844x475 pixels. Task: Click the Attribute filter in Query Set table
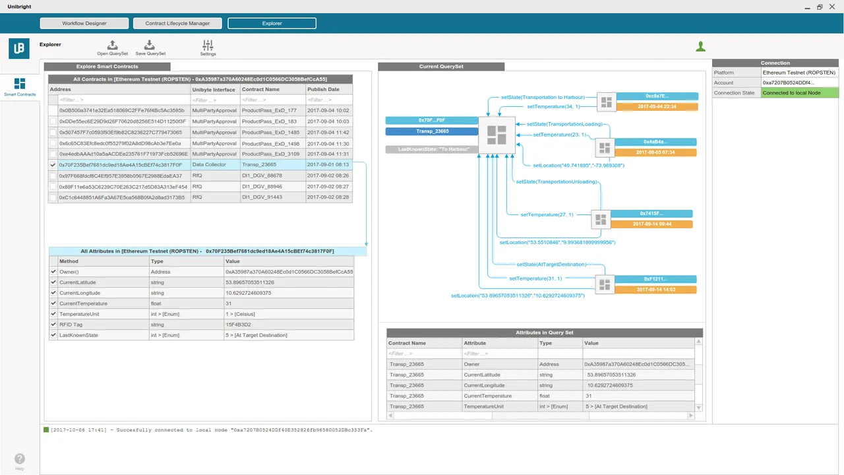pyautogui.click(x=500, y=354)
